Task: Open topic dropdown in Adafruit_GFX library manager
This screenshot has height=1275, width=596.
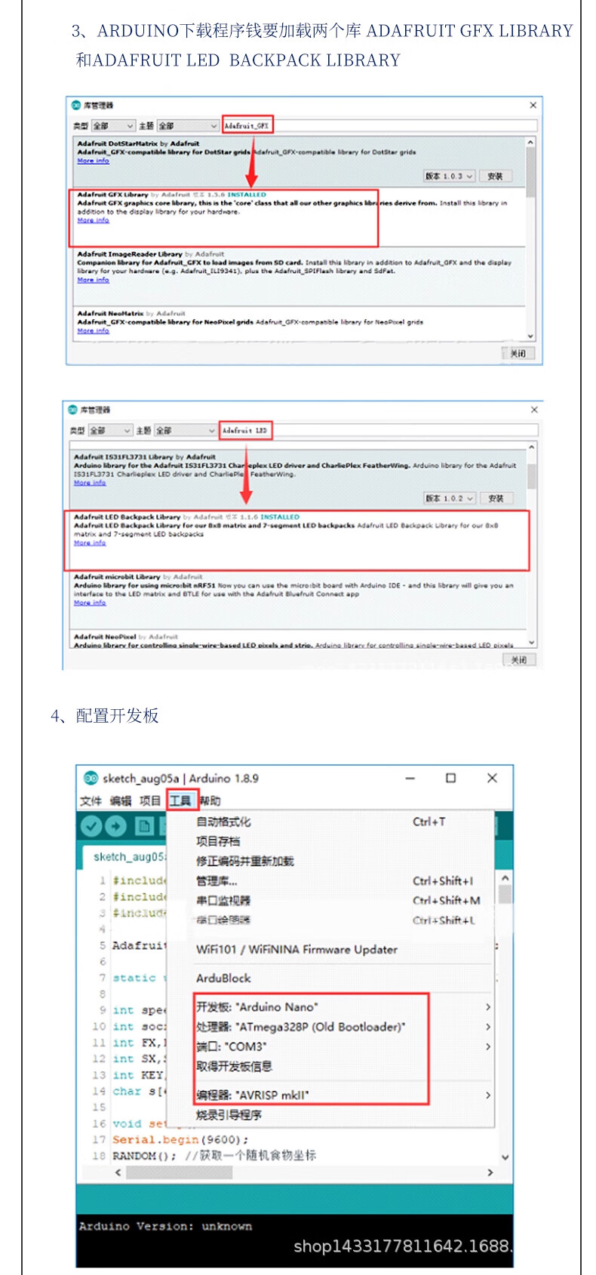Action: [188, 126]
